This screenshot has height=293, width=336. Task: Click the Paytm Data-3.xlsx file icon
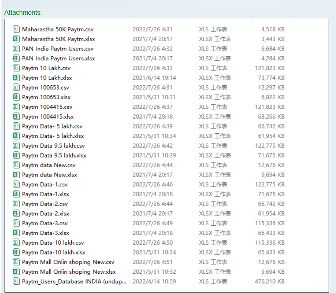tap(16, 233)
